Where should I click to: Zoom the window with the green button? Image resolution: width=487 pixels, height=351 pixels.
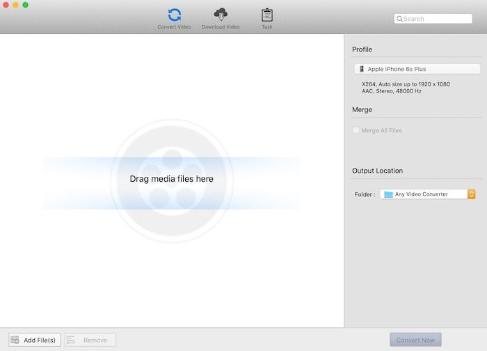click(x=26, y=5)
